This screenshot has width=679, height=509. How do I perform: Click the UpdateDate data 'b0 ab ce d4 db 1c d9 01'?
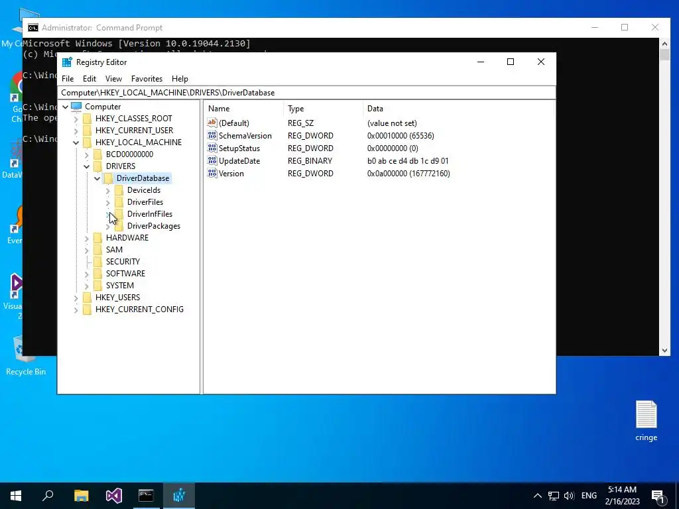(408, 160)
